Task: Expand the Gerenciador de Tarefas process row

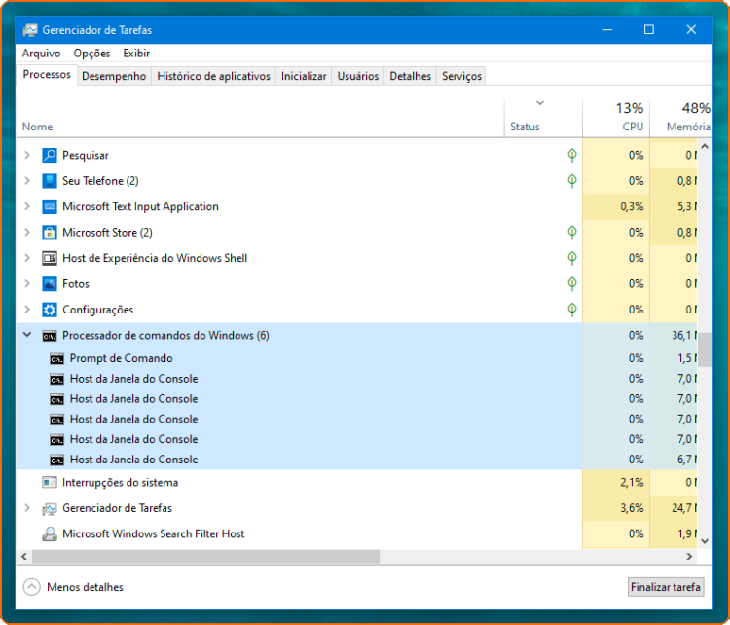Action: click(x=27, y=508)
